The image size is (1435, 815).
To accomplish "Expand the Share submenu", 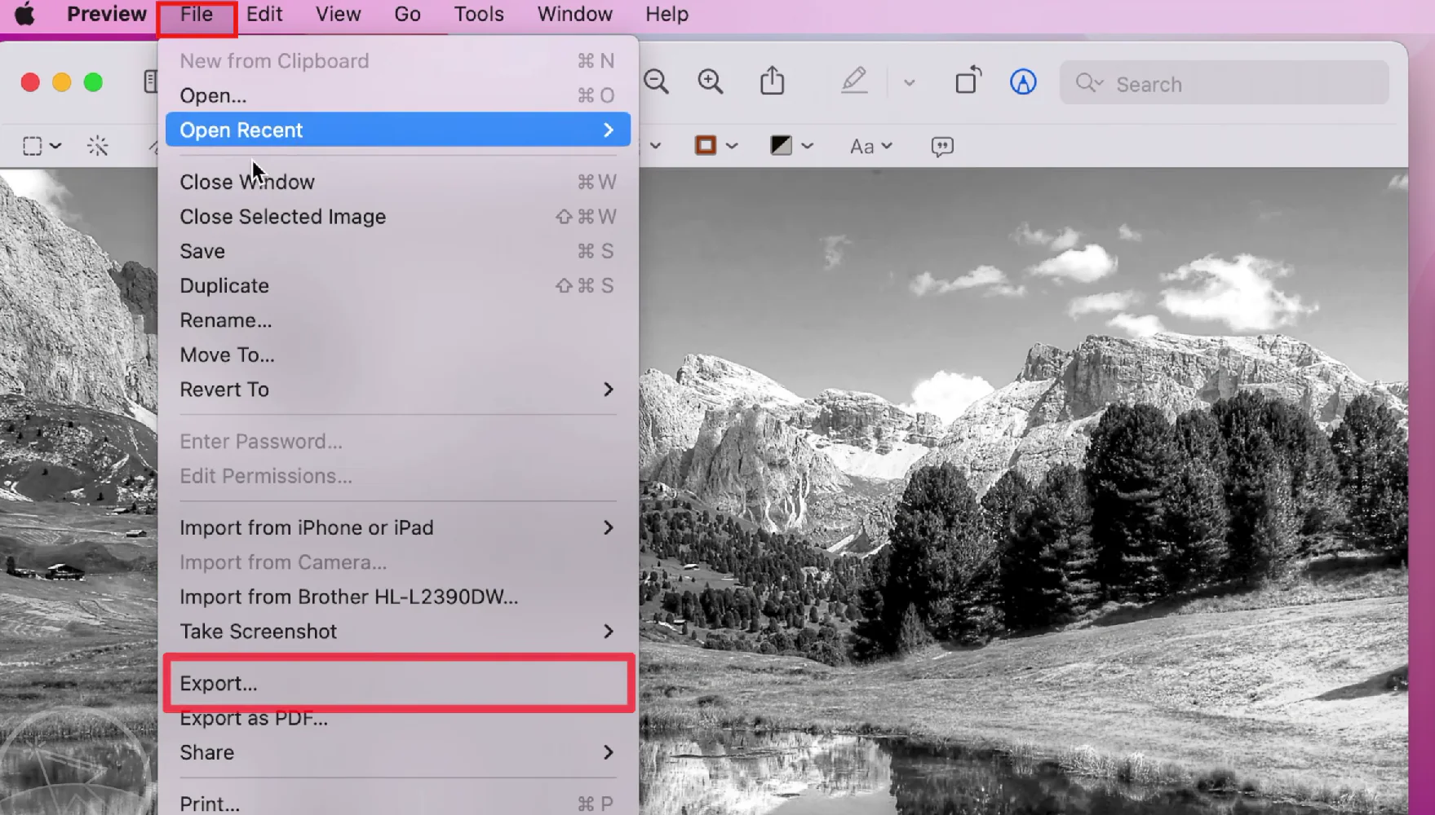I will pos(398,753).
